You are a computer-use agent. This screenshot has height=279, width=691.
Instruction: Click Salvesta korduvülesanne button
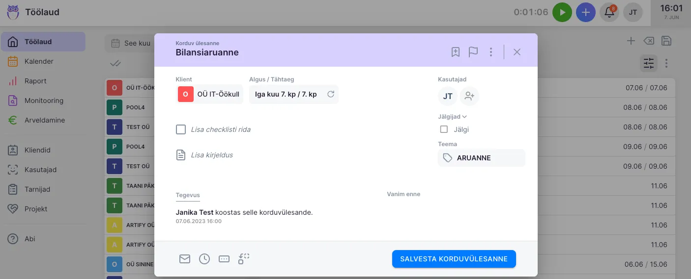[x=454, y=259]
